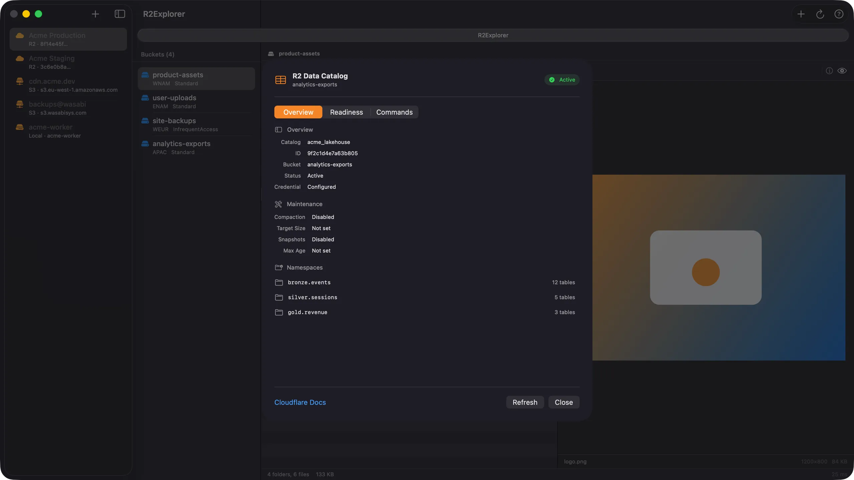Click the Buckets (4) header
This screenshot has width=854, height=480.
157,54
